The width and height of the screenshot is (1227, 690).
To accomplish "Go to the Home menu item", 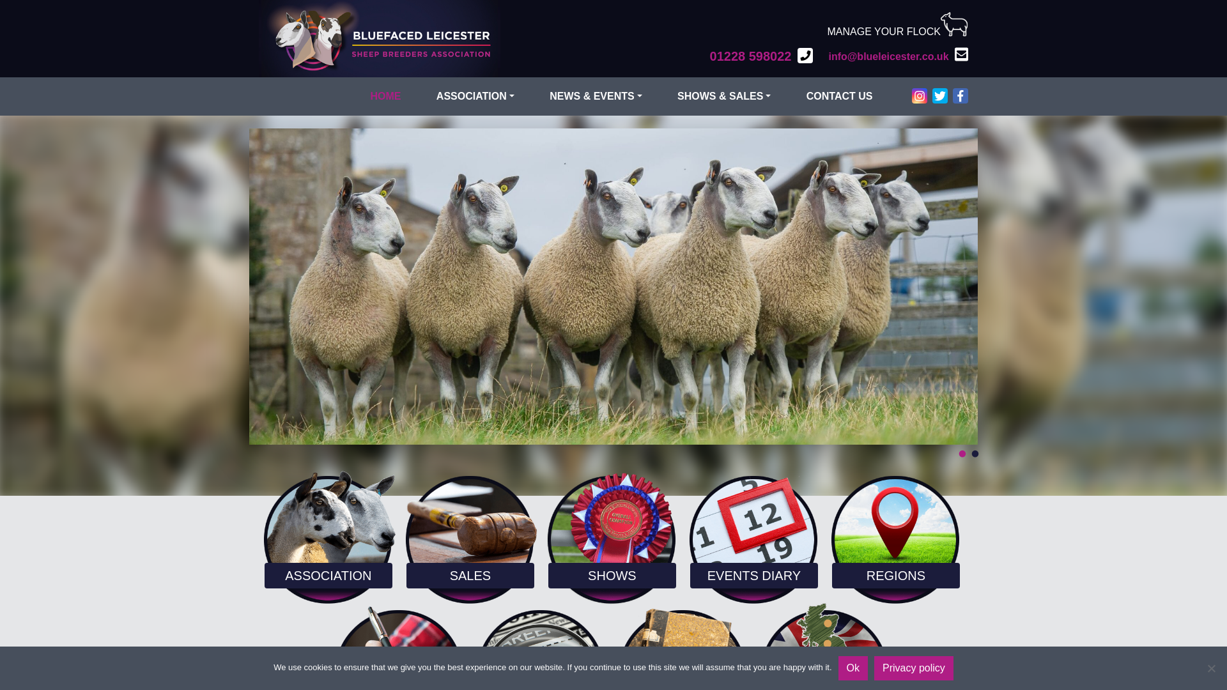I will (x=385, y=96).
